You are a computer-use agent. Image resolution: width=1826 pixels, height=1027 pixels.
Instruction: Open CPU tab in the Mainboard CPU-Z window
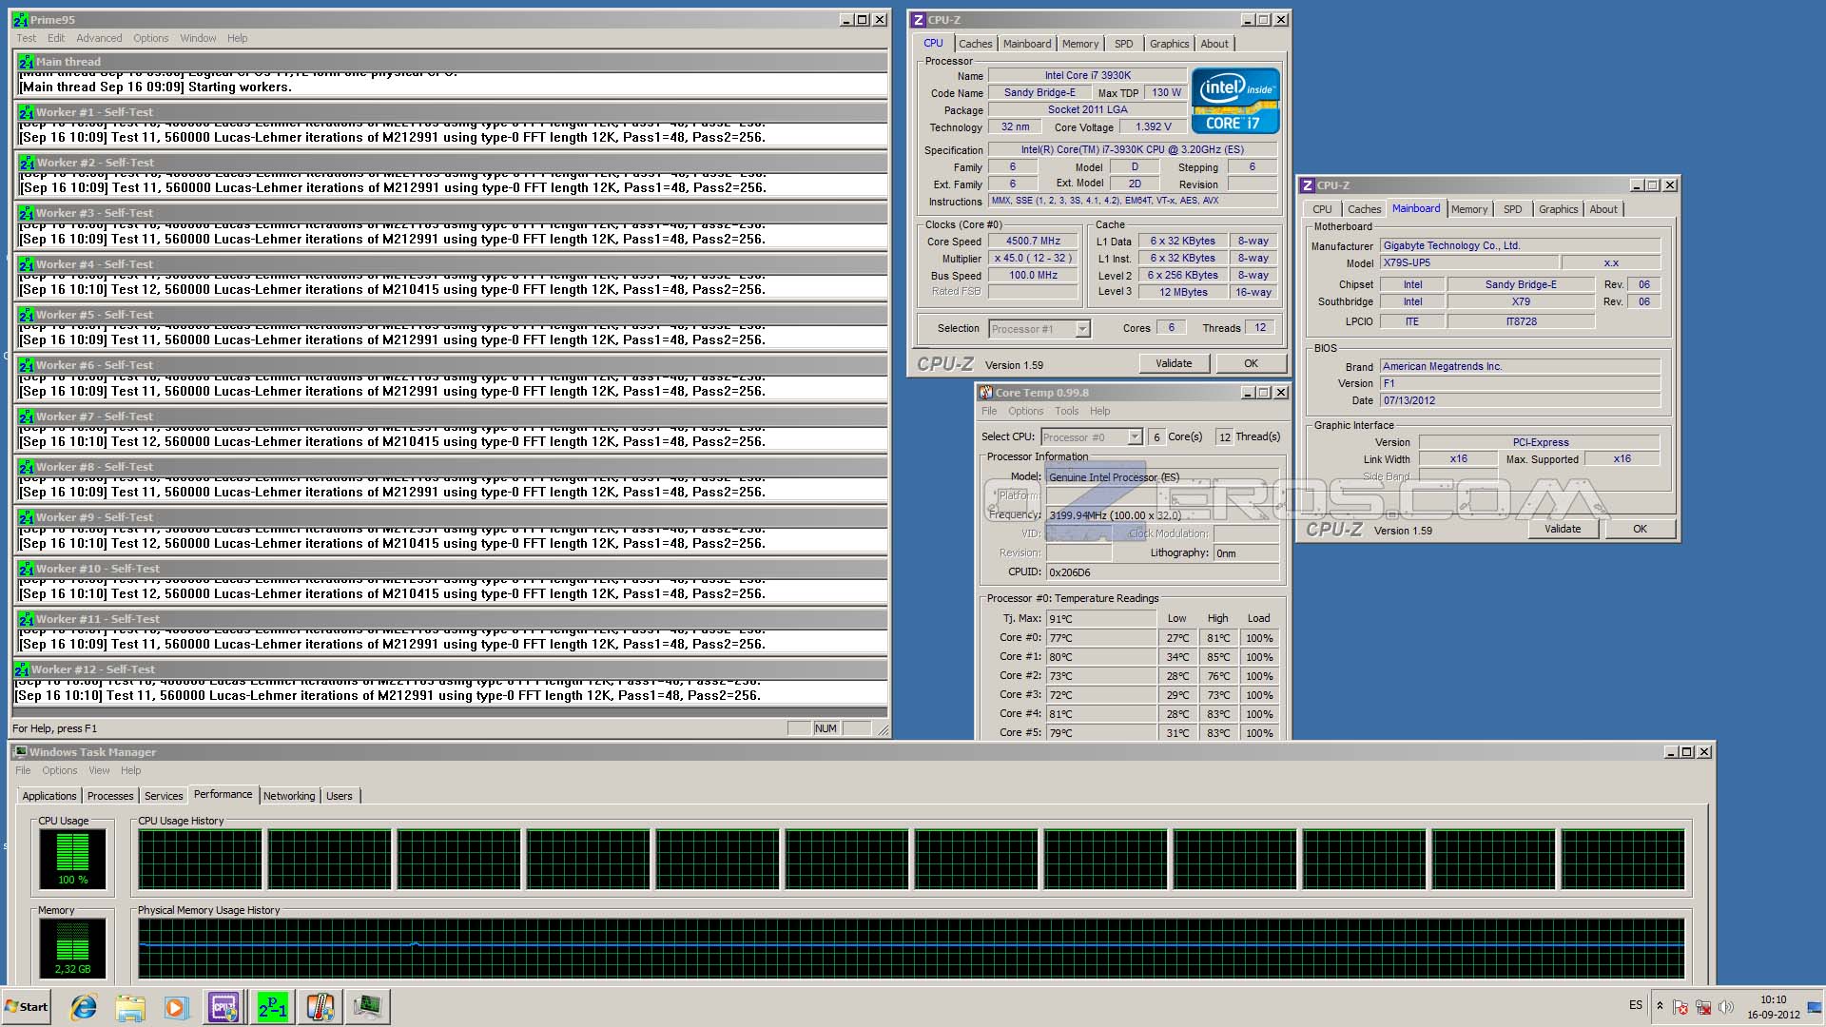click(x=1322, y=209)
